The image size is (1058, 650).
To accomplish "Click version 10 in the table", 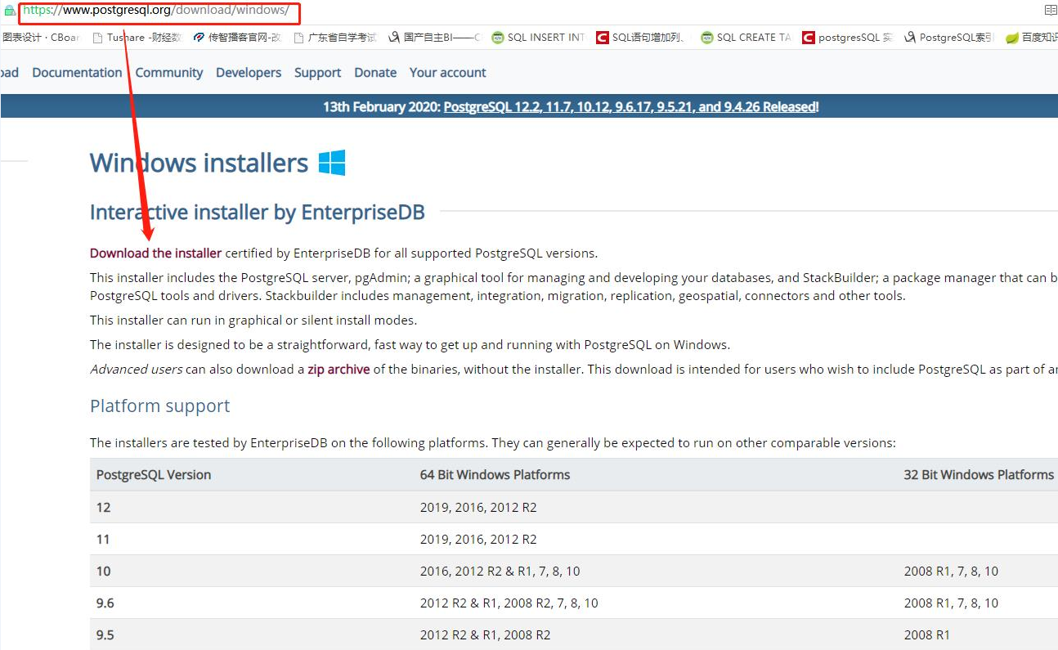I will click(x=103, y=571).
